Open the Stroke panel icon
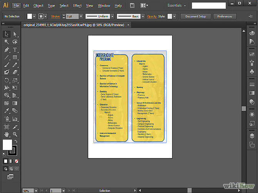The height and width of the screenshot is (193, 258). click(252, 84)
